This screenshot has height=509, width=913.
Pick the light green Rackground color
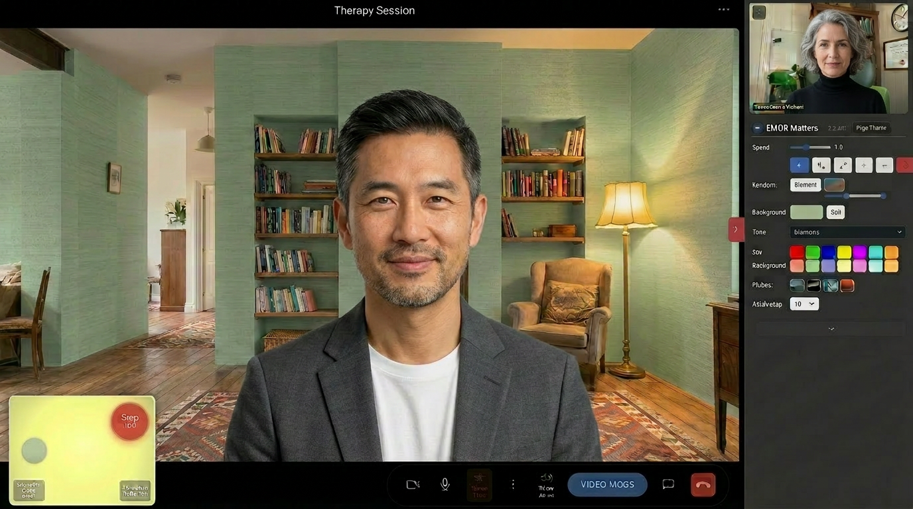(813, 266)
